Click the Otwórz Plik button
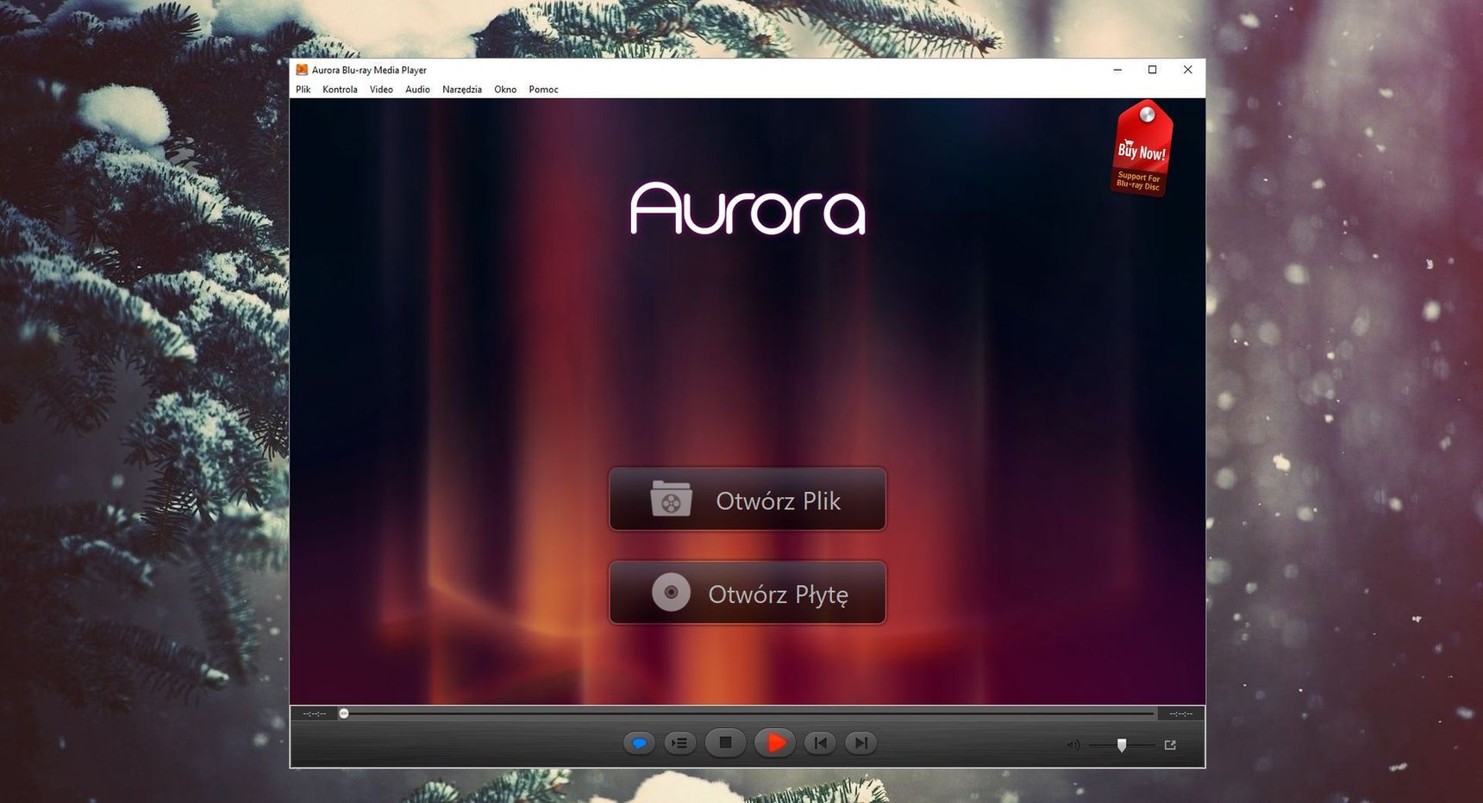This screenshot has width=1483, height=803. click(748, 500)
